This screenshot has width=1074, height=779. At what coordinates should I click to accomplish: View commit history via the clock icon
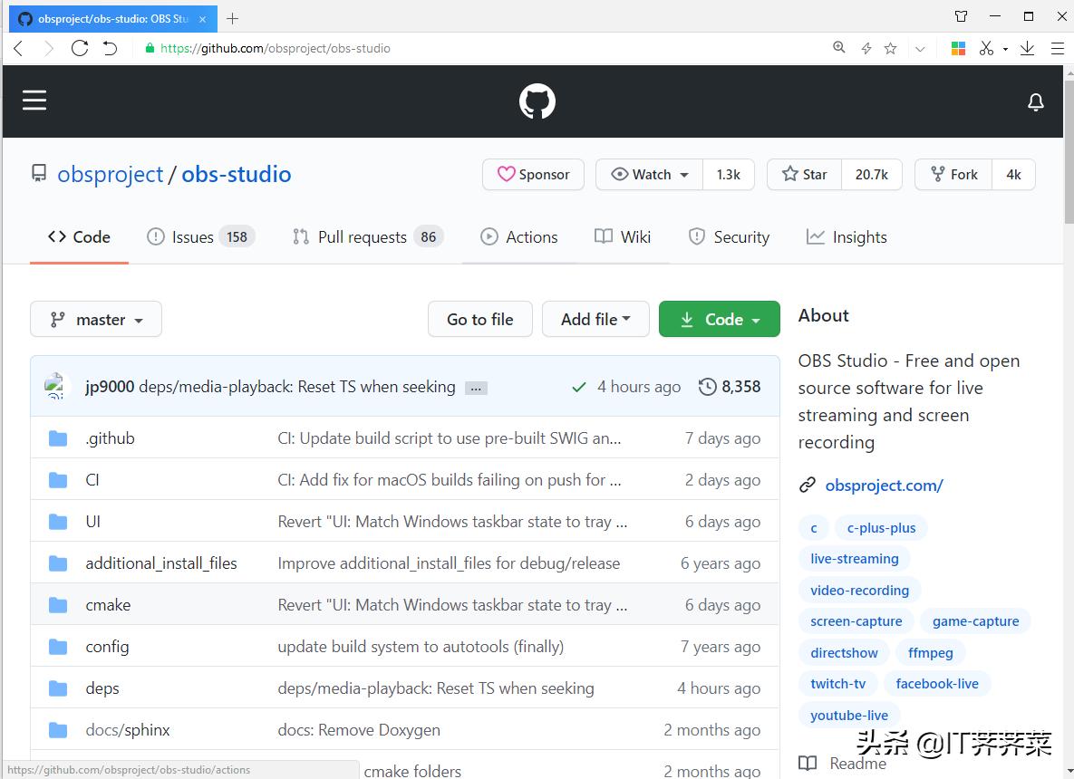pos(708,387)
